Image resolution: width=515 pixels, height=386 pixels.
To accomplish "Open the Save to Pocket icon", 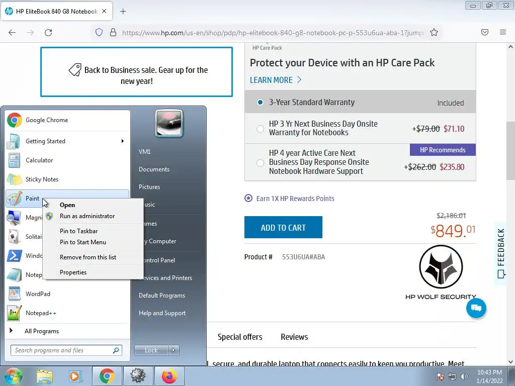I will 485,32.
